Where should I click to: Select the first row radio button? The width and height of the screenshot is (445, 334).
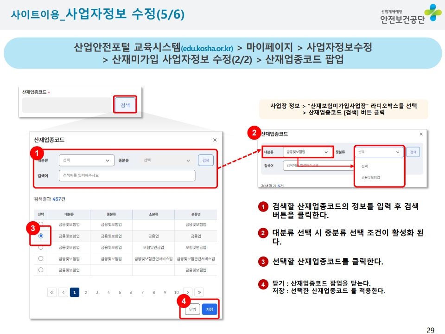coord(41,225)
